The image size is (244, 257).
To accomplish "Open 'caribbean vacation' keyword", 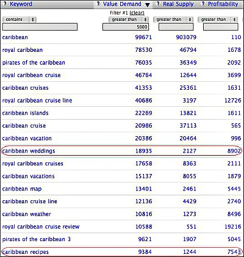I will click(x=27, y=139).
